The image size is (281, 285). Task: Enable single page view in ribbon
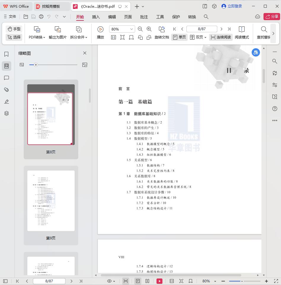tap(179, 37)
